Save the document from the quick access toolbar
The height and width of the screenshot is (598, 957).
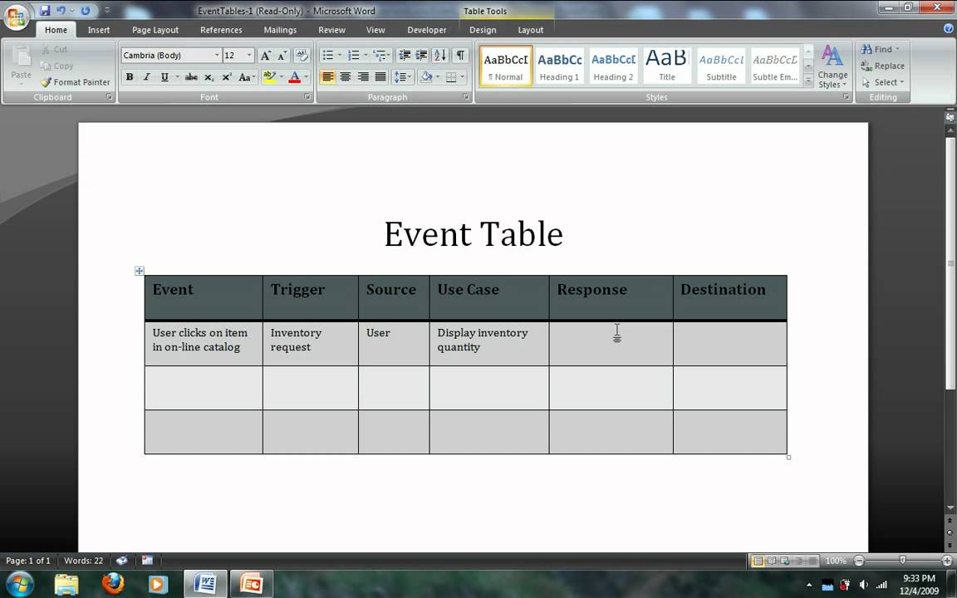point(45,10)
